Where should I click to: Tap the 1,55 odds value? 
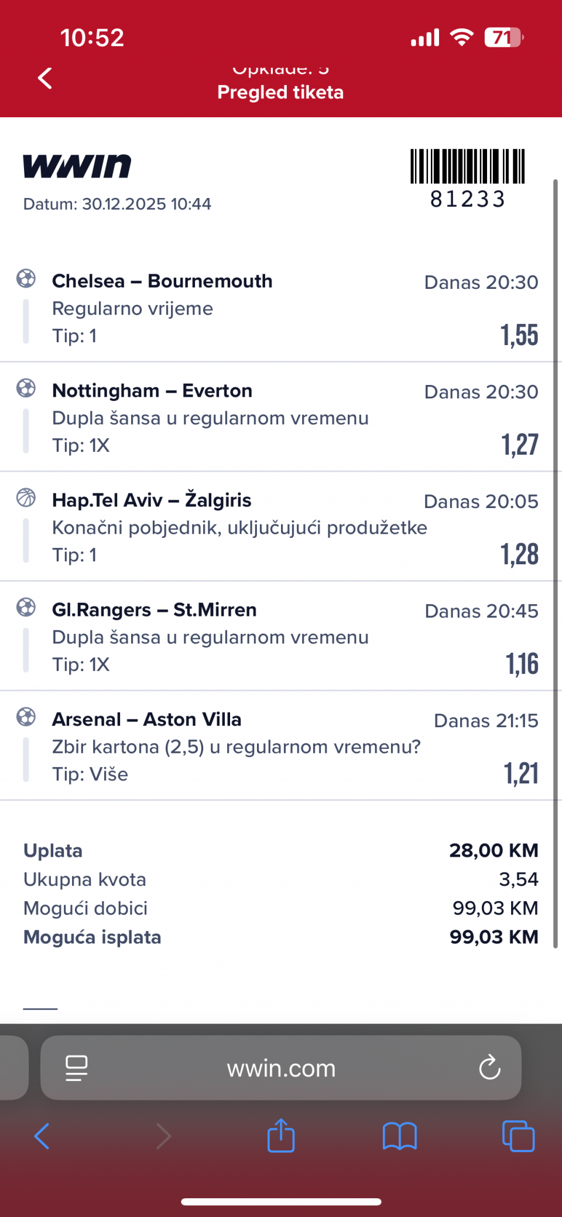pos(519,335)
